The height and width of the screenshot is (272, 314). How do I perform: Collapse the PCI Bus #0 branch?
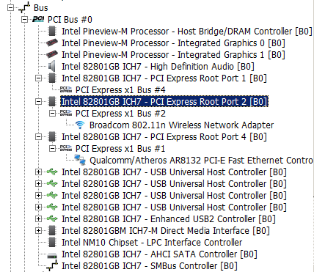24,20
